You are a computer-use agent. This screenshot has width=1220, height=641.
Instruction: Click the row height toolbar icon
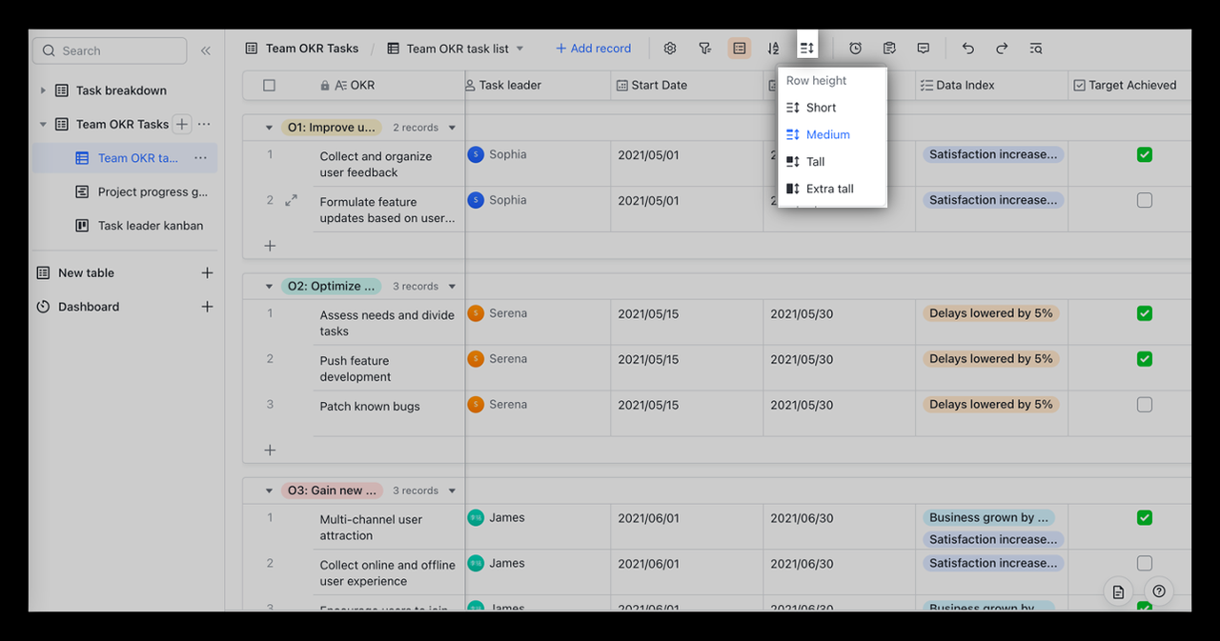pos(806,49)
